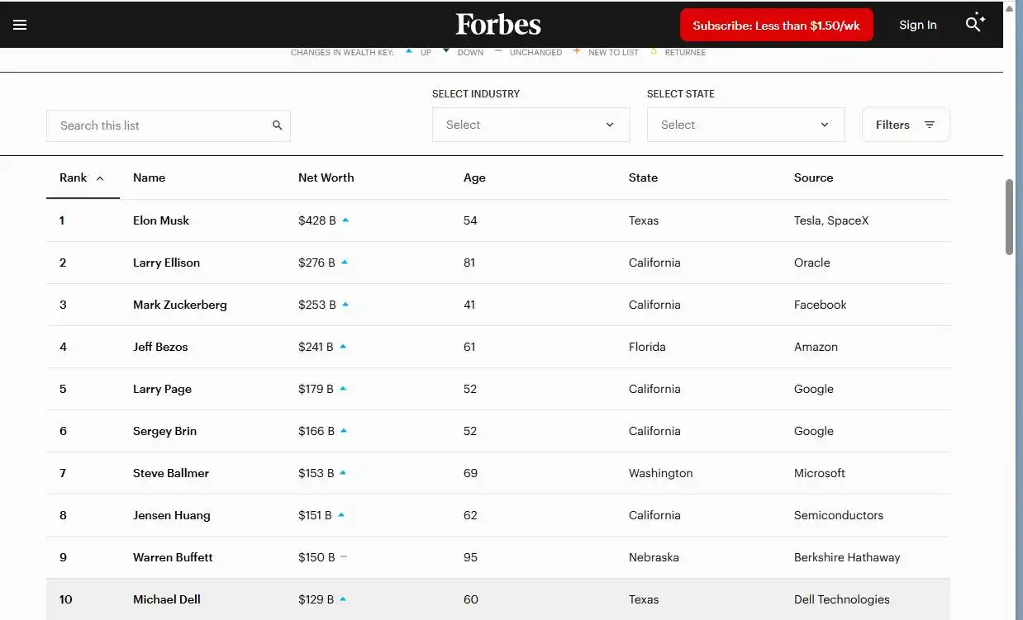This screenshot has height=620, width=1023.
Task: Click the Name column header
Action: click(x=149, y=177)
